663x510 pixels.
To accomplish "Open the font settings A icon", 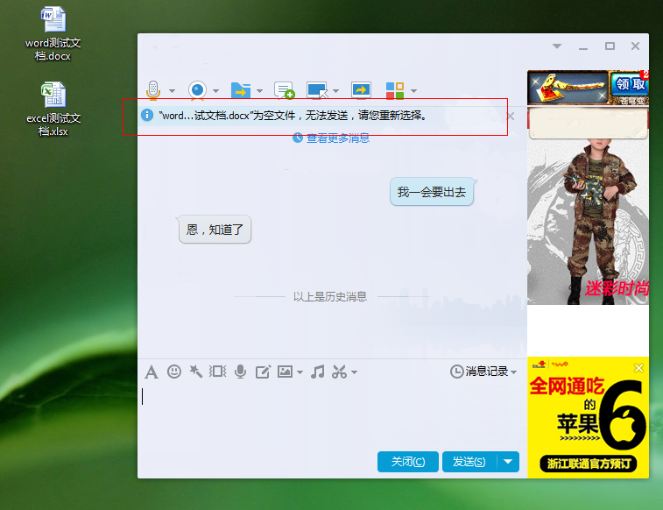I will pyautogui.click(x=152, y=372).
